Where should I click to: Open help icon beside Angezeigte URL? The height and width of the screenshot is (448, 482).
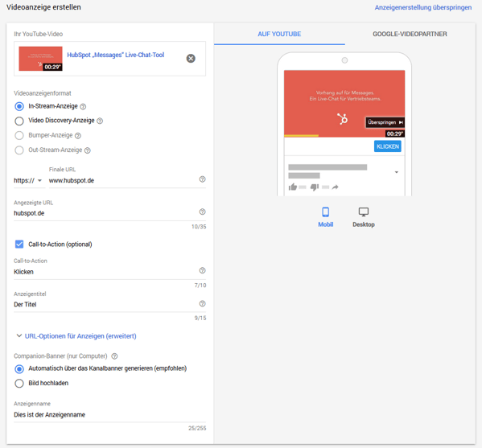pos(202,212)
